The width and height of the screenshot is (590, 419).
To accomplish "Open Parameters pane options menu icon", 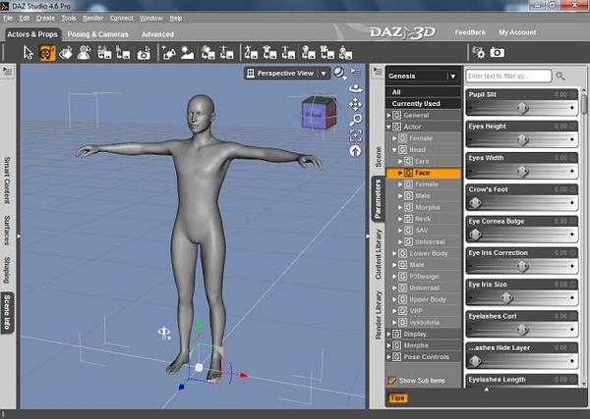I will pos(378,72).
